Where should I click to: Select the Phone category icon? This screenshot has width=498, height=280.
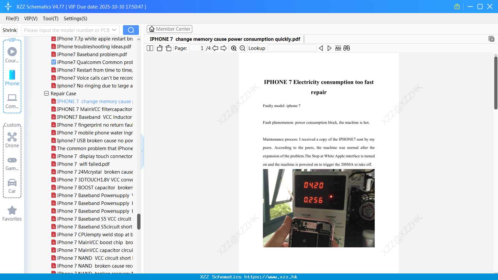12,78
